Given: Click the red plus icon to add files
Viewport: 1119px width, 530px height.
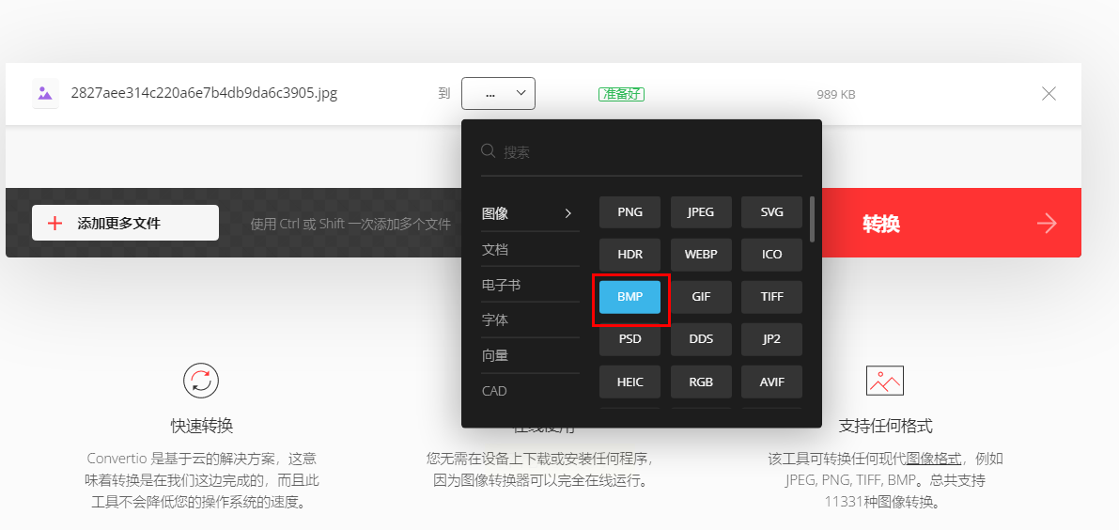Looking at the screenshot, I should pos(54,224).
